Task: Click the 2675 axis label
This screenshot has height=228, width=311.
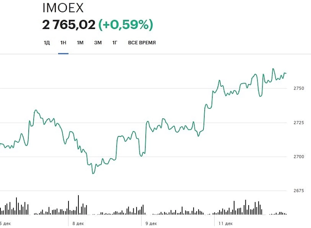Action: point(298,191)
